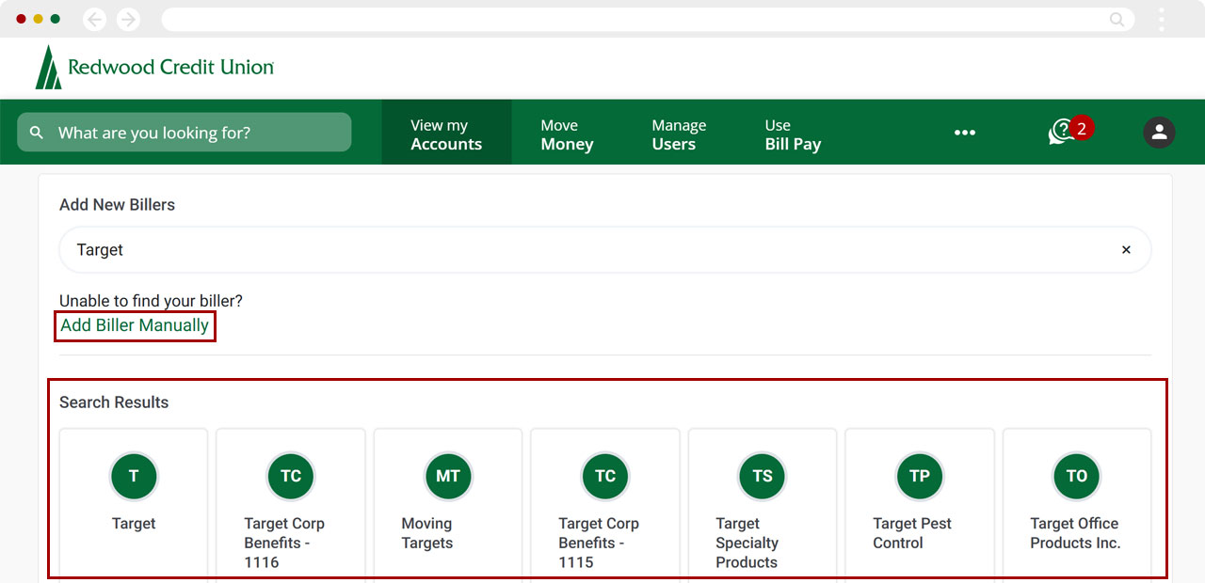The height and width of the screenshot is (583, 1205).
Task: Click the Add New Billers search field
Action: [584, 250]
